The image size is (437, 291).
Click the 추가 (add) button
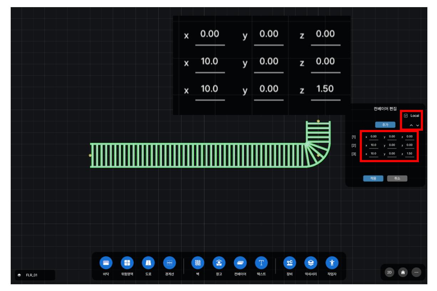coord(385,125)
